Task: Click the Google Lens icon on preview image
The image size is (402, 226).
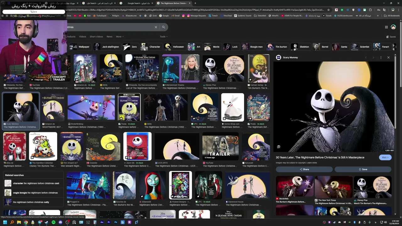Action: point(279,147)
